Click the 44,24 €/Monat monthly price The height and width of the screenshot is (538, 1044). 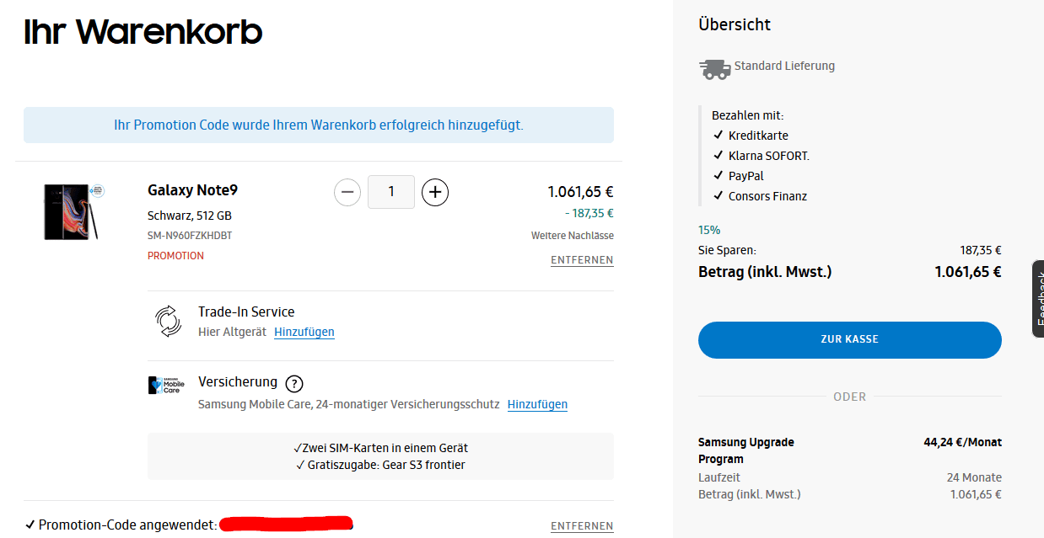click(x=962, y=442)
